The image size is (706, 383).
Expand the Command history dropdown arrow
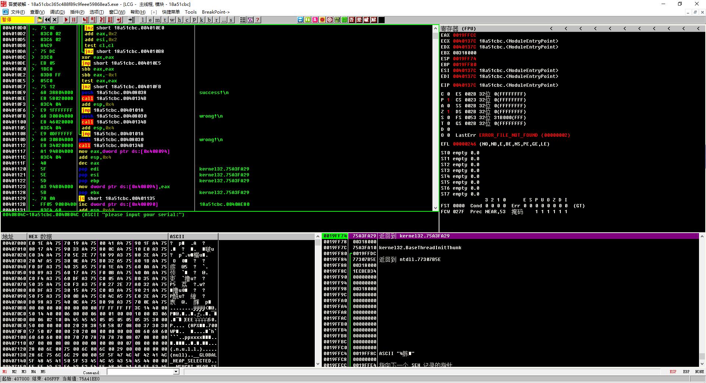[x=176, y=372]
